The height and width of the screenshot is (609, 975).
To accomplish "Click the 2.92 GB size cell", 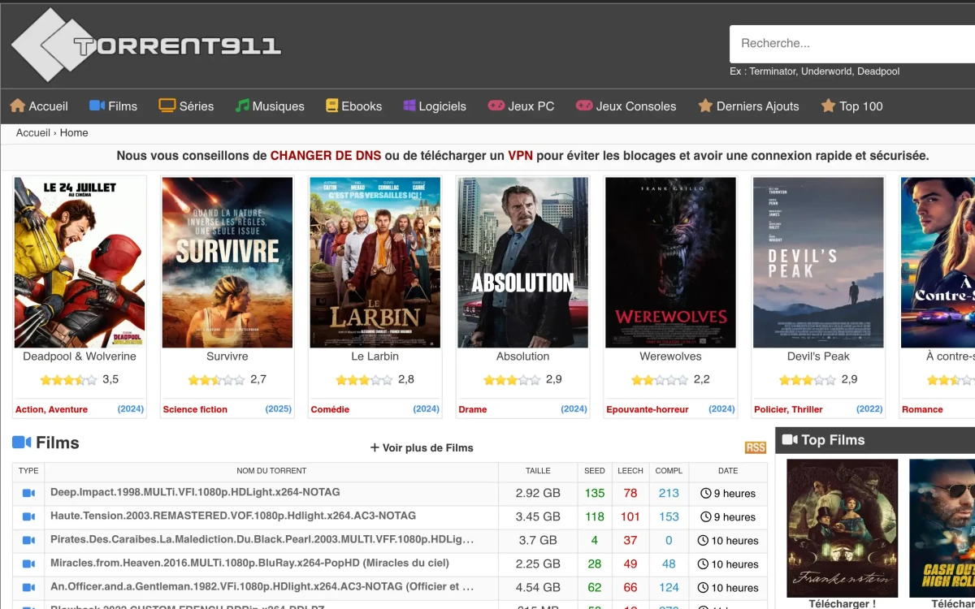I will pos(538,493).
